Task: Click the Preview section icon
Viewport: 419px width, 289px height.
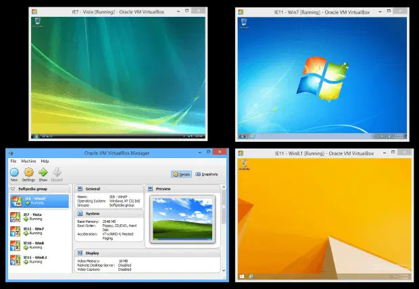Action: tap(151, 189)
